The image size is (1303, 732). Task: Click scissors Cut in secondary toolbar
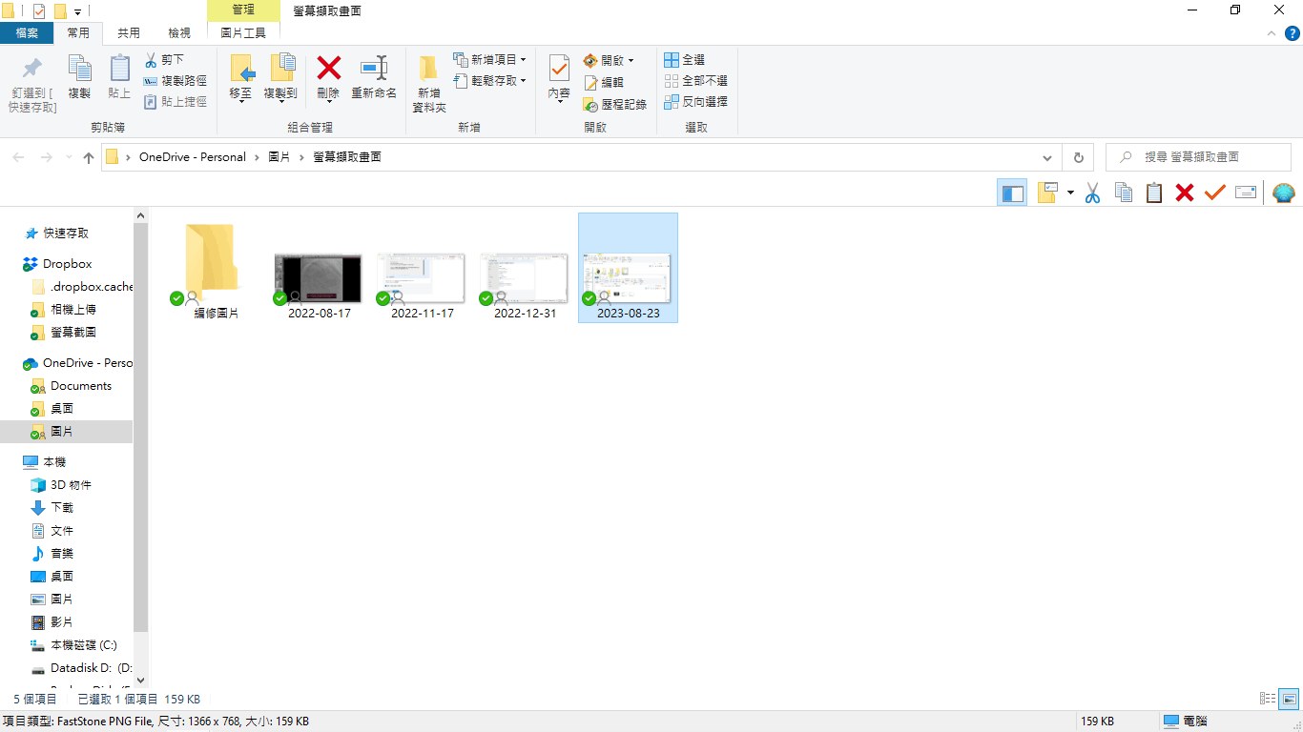click(x=1093, y=193)
